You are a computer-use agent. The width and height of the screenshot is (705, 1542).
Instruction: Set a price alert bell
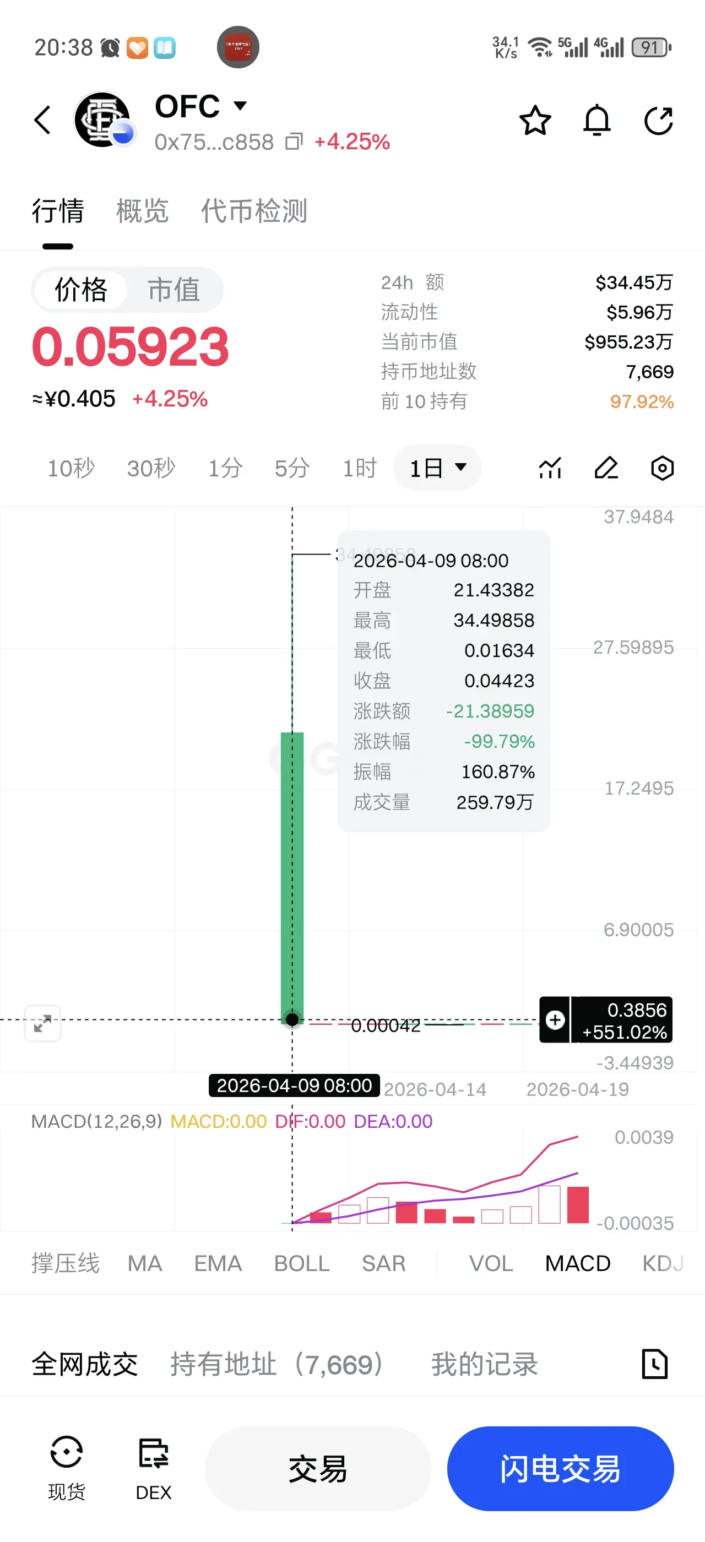click(x=596, y=120)
